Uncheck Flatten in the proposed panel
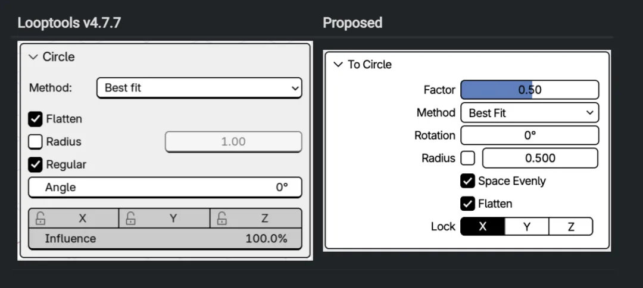The height and width of the screenshot is (288, 643). (x=468, y=204)
